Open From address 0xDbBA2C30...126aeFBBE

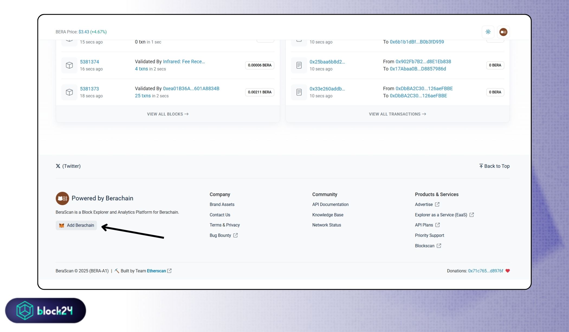click(x=424, y=88)
